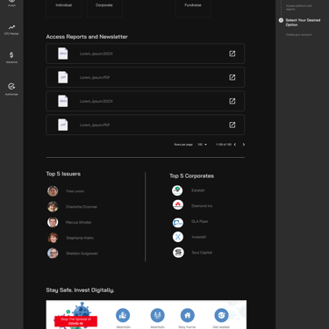Click Stephanie Kiehn's avatar
Screen dimensions: 329x329
click(x=53, y=238)
